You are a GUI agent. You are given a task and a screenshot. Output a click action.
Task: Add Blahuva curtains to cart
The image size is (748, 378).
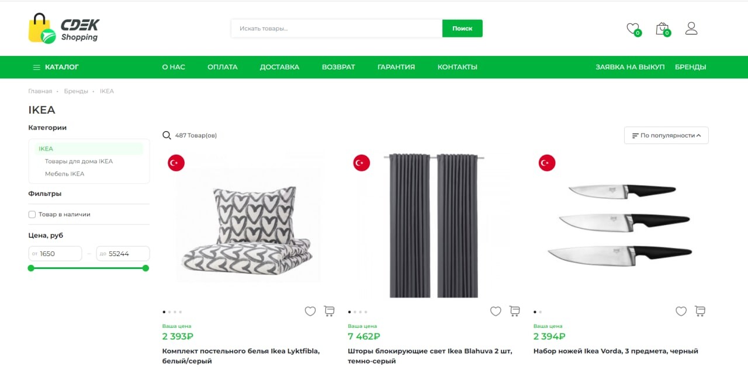pos(515,311)
